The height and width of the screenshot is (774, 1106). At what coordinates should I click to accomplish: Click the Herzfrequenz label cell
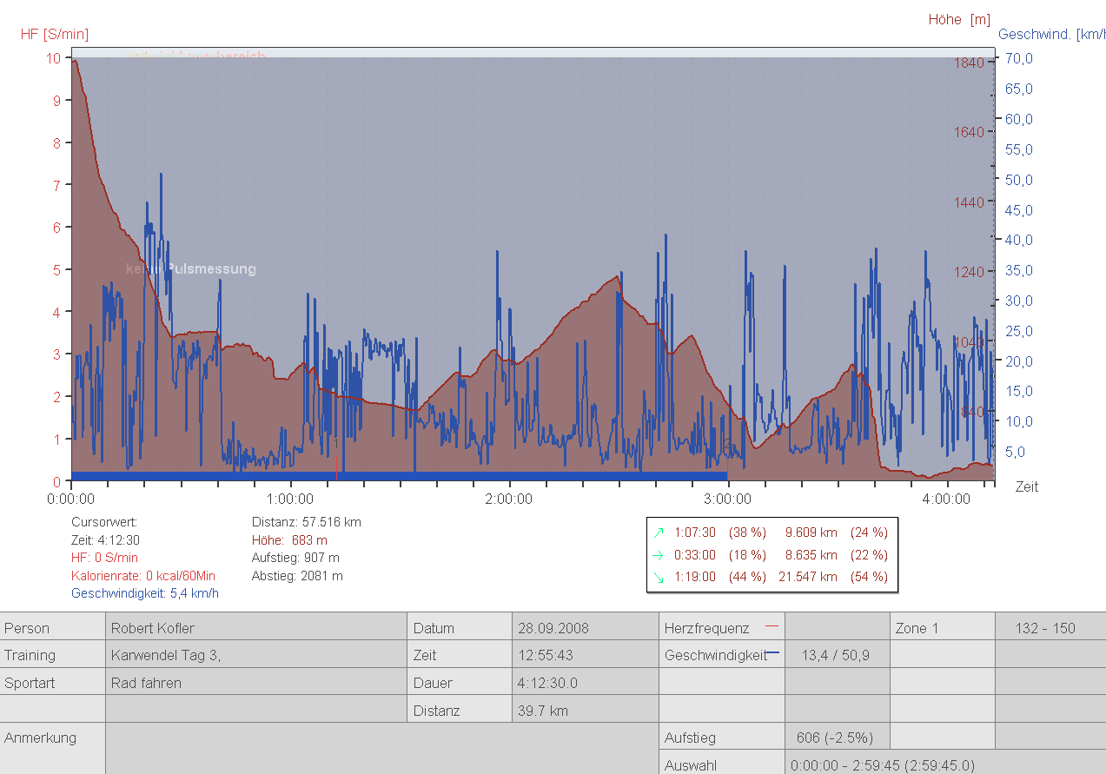721,628
